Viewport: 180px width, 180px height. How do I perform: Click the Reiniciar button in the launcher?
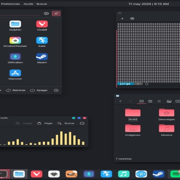click(x=16, y=90)
